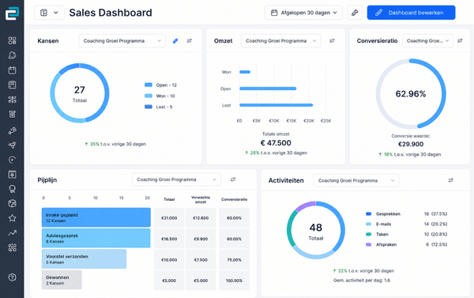Open the megaphone icon in the sidebar
This screenshot has width=474, height=298.
pyautogui.click(x=12, y=145)
